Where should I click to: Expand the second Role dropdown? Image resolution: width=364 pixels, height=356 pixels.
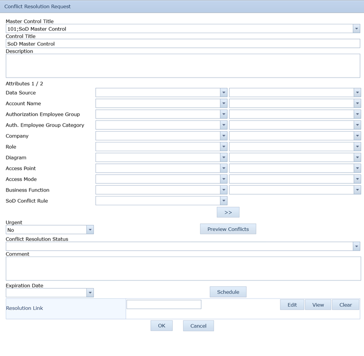(357, 147)
